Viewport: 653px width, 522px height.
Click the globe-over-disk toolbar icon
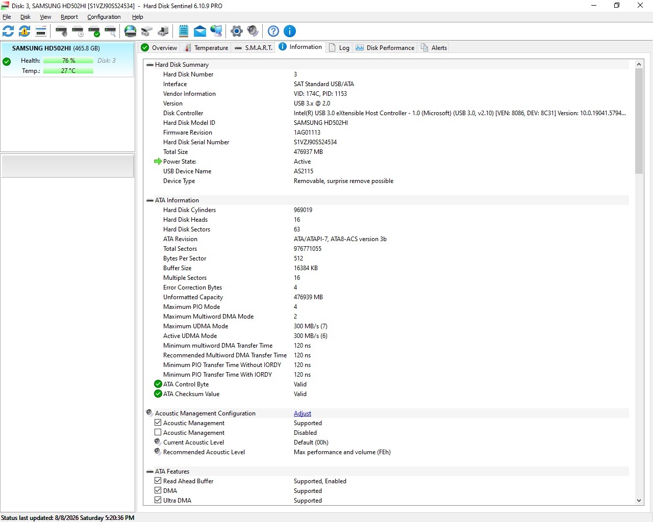[x=131, y=31]
